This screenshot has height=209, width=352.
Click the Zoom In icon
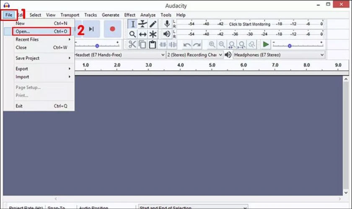(x=212, y=44)
